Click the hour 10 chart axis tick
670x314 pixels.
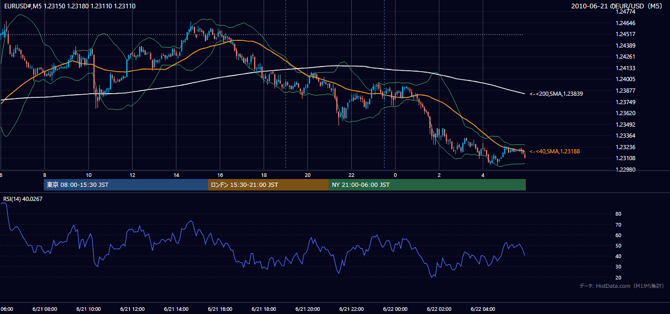coord(89,175)
